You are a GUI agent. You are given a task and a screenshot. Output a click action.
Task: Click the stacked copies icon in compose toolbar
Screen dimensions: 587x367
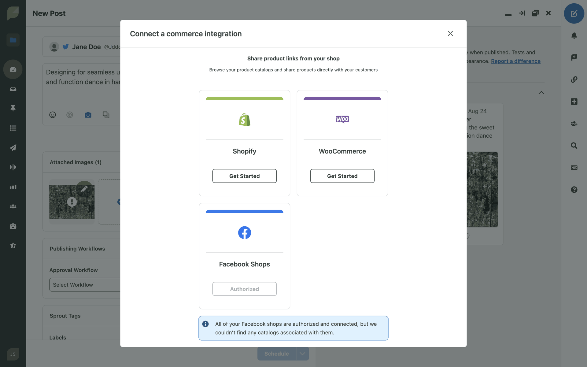point(106,115)
